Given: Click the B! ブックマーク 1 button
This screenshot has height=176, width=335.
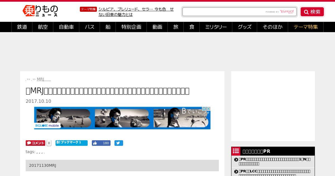Looking at the screenshot, I should (71, 143).
